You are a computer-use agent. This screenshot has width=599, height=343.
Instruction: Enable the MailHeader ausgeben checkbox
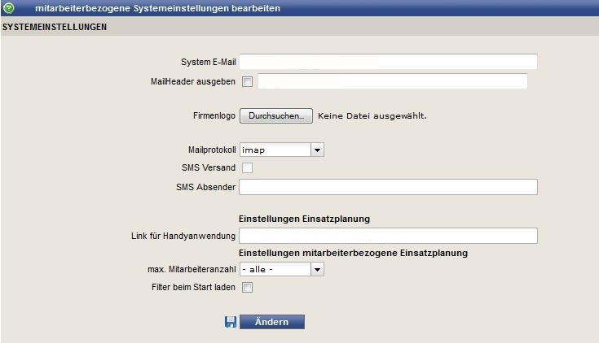[x=248, y=82]
